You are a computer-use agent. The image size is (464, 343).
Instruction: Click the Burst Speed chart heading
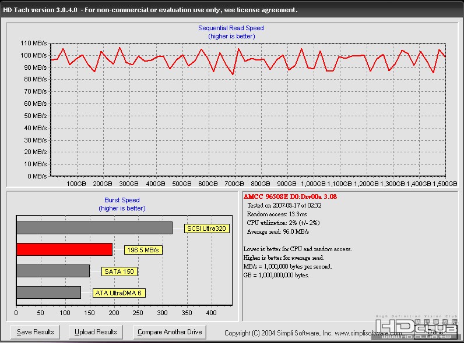122,200
